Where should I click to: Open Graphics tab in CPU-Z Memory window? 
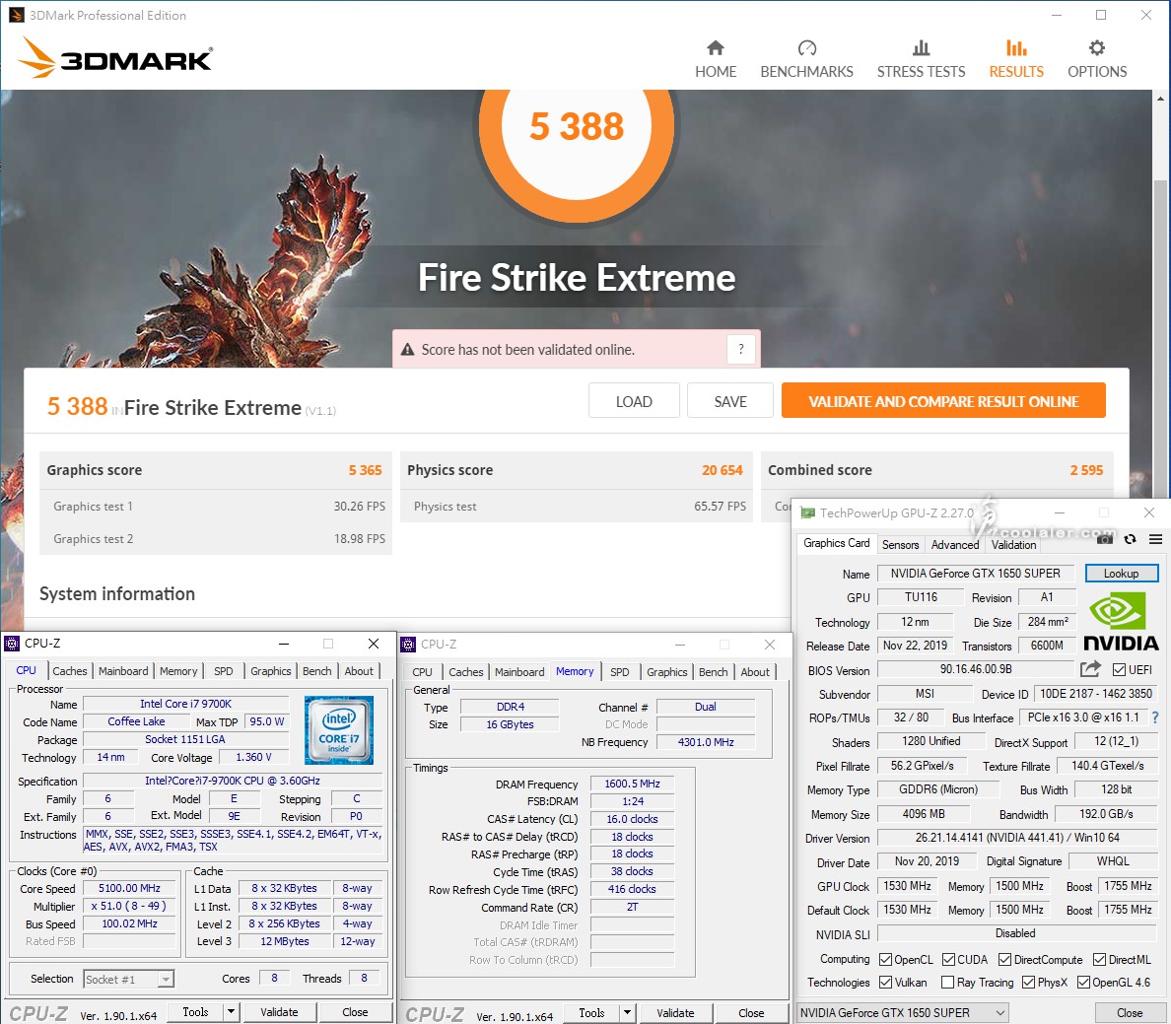[x=667, y=671]
